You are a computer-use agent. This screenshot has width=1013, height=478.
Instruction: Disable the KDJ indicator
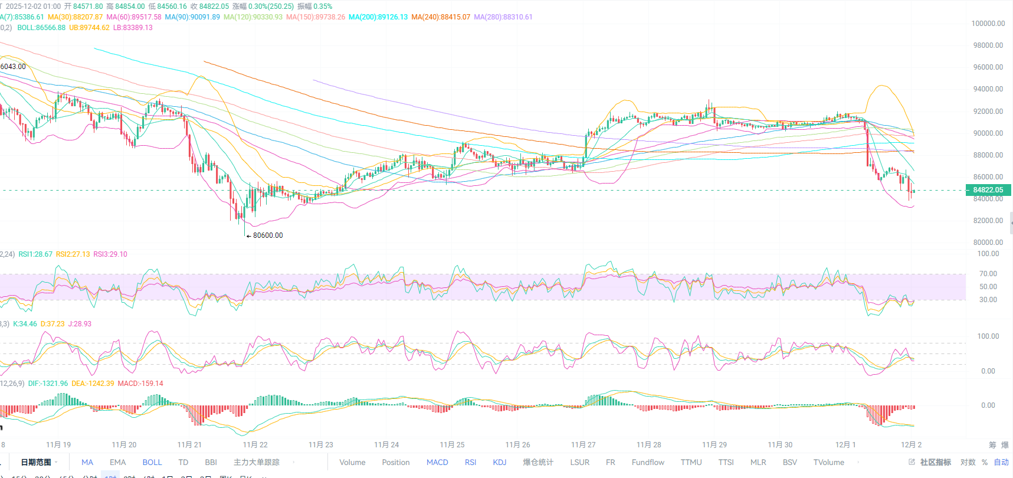499,462
